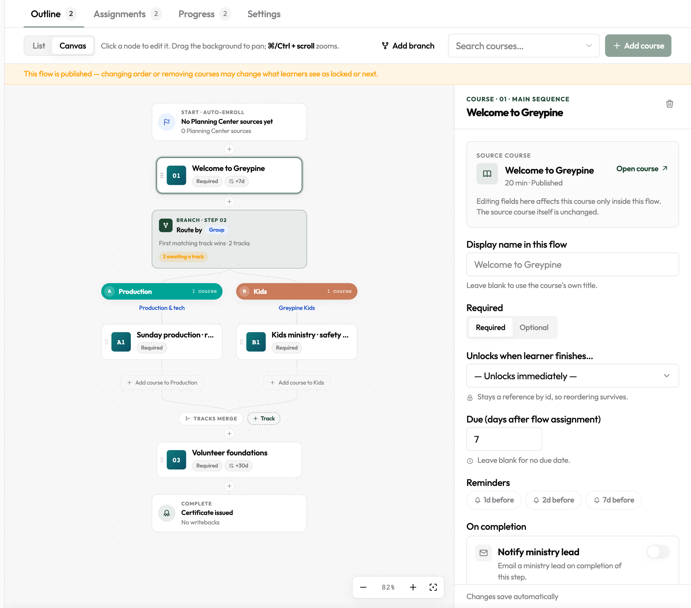
Task: Open Unlocks immediately dropdown
Action: (572, 376)
